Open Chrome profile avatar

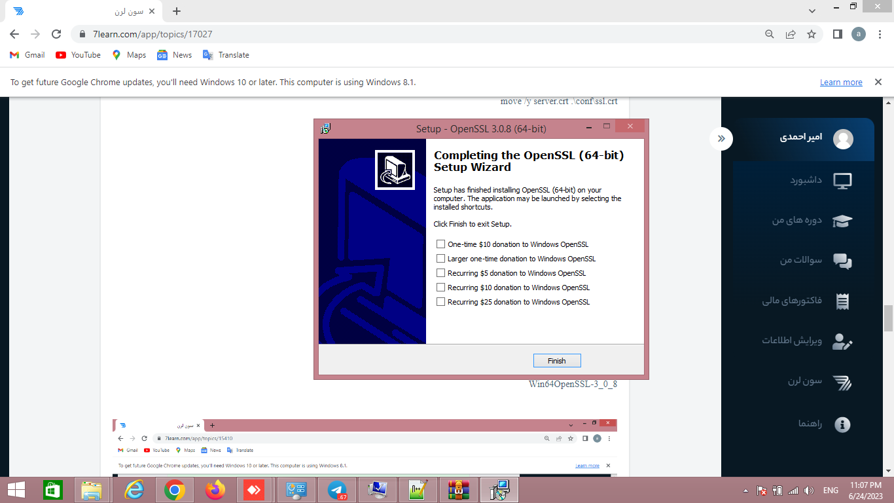point(858,34)
